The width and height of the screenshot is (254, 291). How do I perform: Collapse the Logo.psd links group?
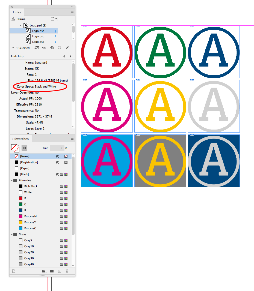pyautogui.click(x=20, y=25)
